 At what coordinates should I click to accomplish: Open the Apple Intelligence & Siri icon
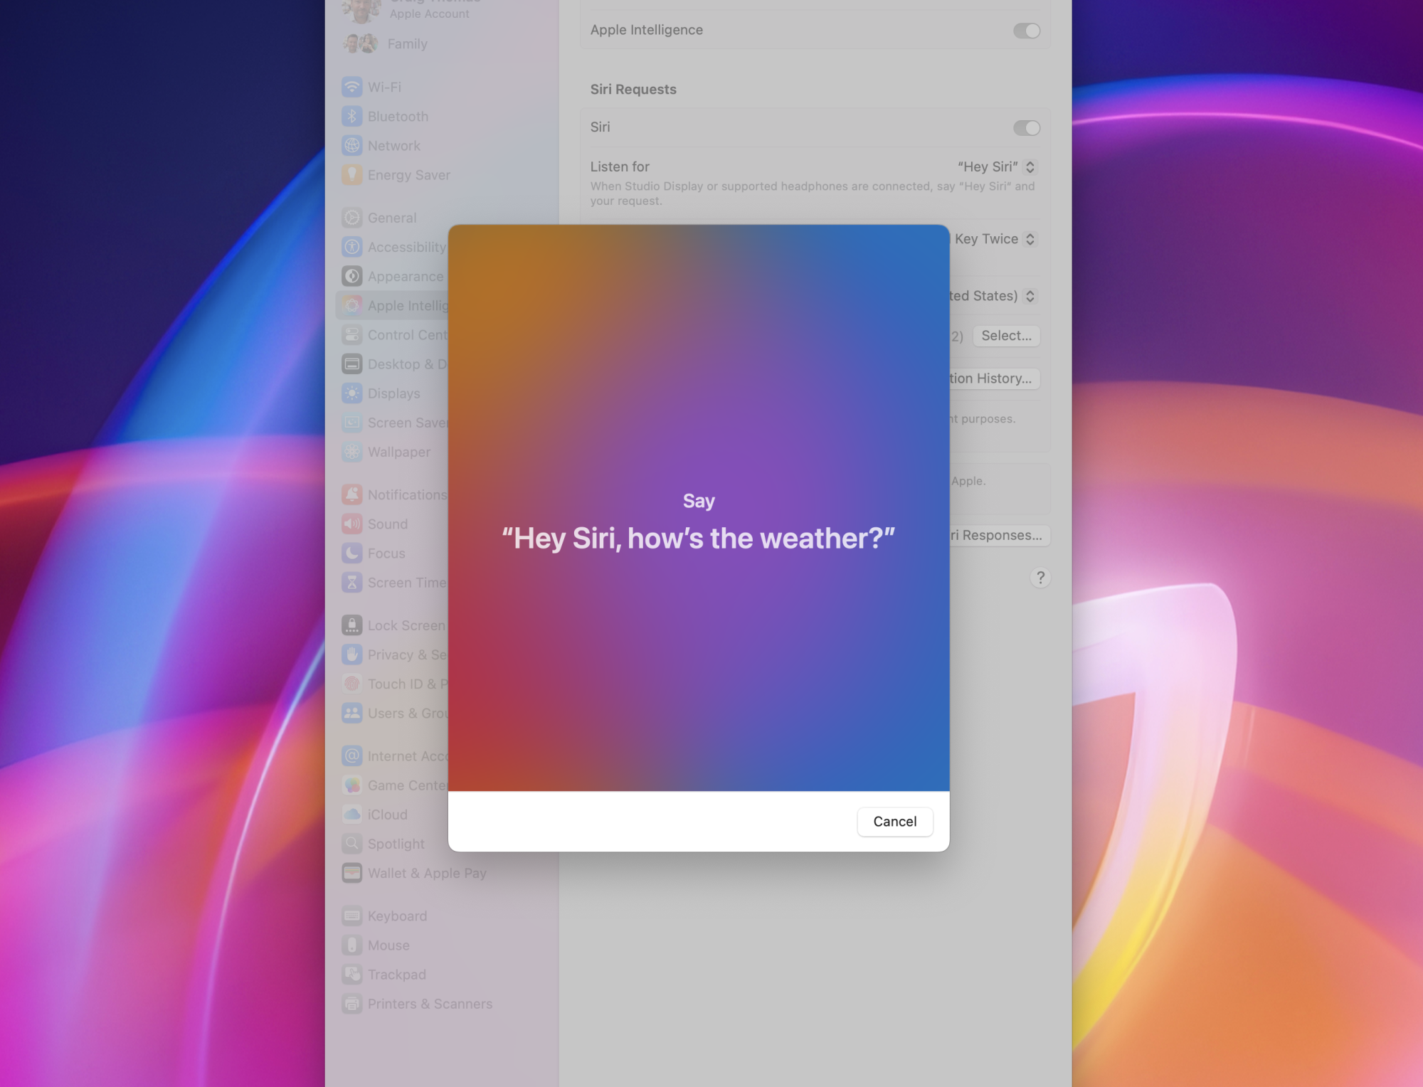(352, 305)
